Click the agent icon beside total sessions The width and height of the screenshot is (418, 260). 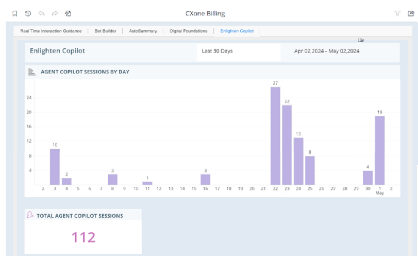coord(30,215)
